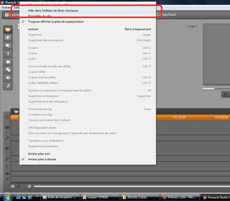
Task: Open the disc menus album icon
Action: point(8,70)
